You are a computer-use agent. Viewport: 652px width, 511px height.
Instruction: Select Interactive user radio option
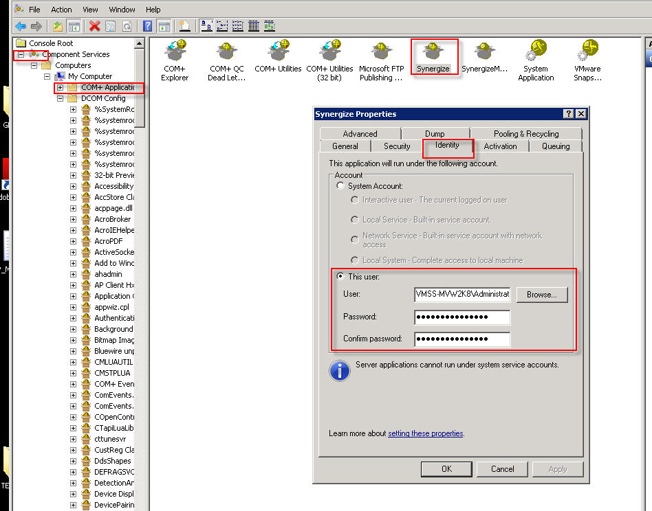coord(355,200)
